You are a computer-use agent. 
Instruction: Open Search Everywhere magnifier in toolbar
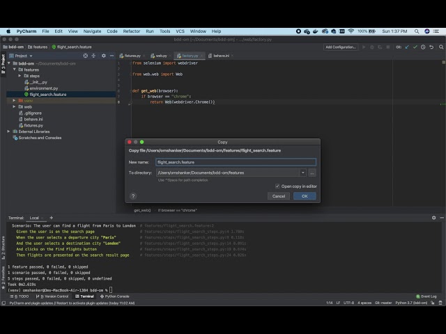441,47
